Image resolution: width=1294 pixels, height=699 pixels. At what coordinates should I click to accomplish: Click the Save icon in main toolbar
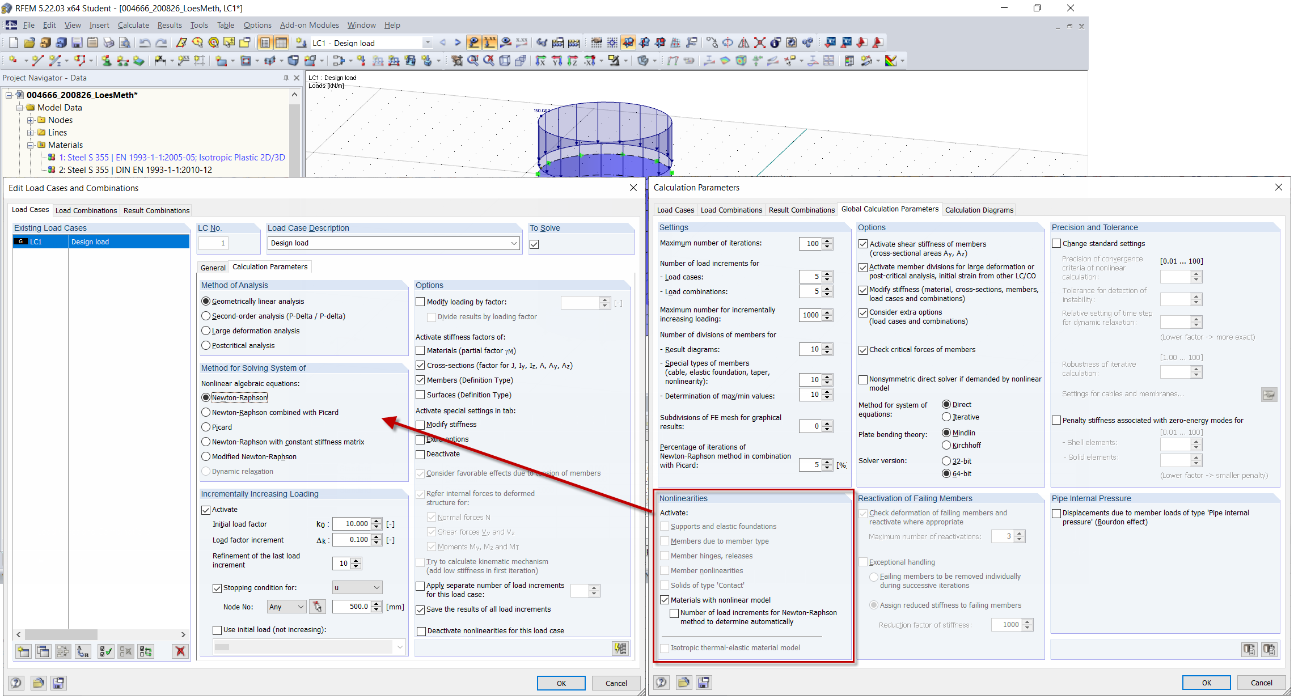pos(77,43)
